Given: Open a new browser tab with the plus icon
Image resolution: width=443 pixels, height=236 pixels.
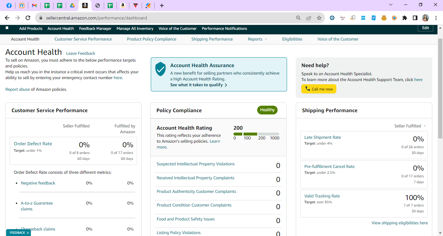Looking at the screenshot, I should click(x=162, y=6).
